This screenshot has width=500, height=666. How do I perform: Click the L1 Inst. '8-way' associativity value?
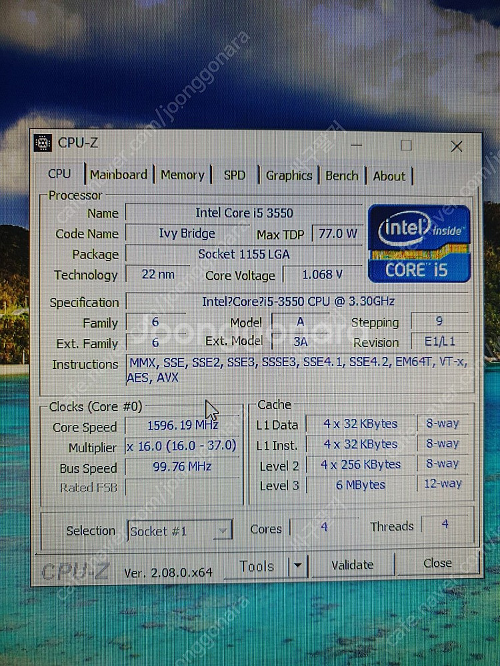(x=443, y=443)
